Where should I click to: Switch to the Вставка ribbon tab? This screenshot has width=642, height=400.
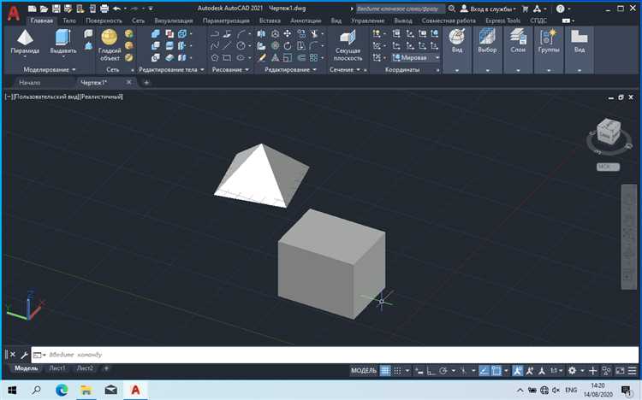270,21
